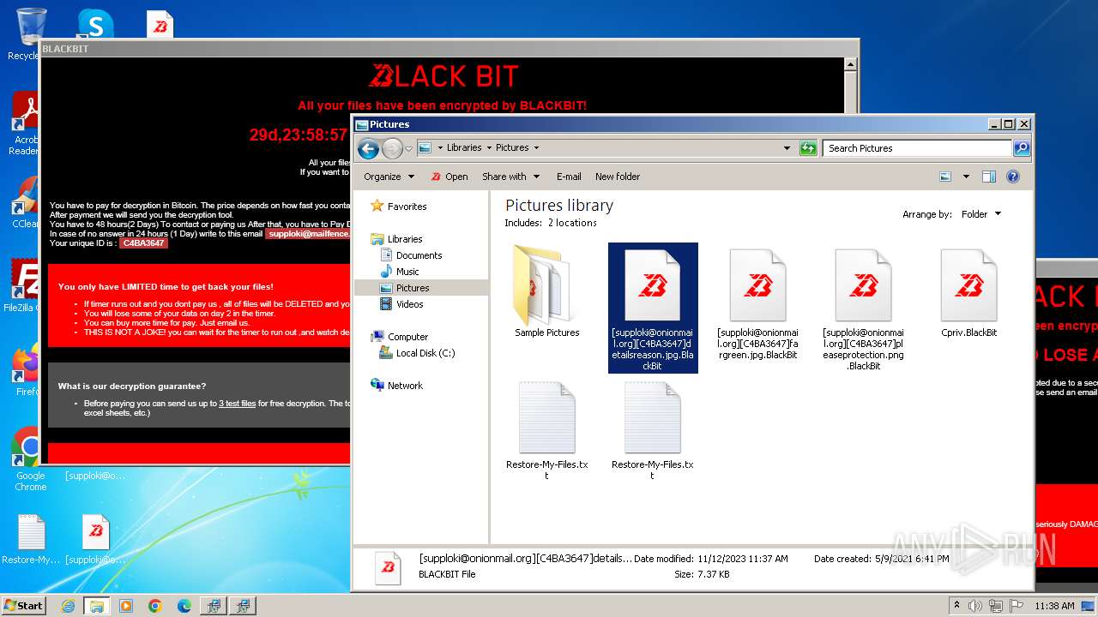The image size is (1098, 617).
Task: Show hidden tray icons arrow
Action: coord(956,606)
